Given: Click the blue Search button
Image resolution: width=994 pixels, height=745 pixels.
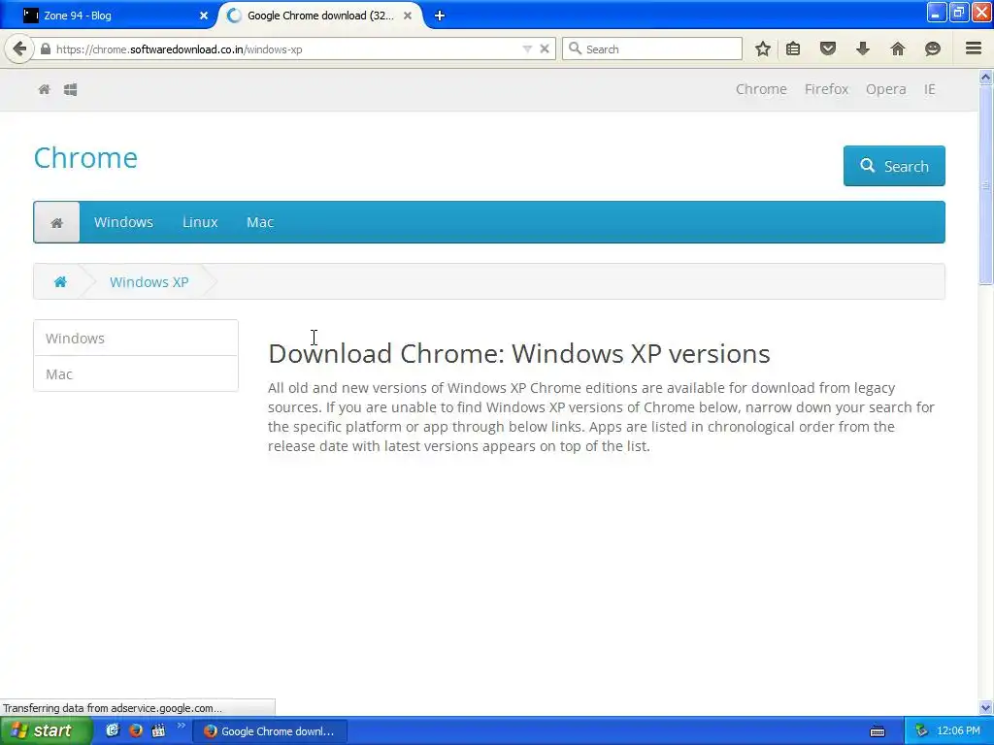Looking at the screenshot, I should [894, 166].
